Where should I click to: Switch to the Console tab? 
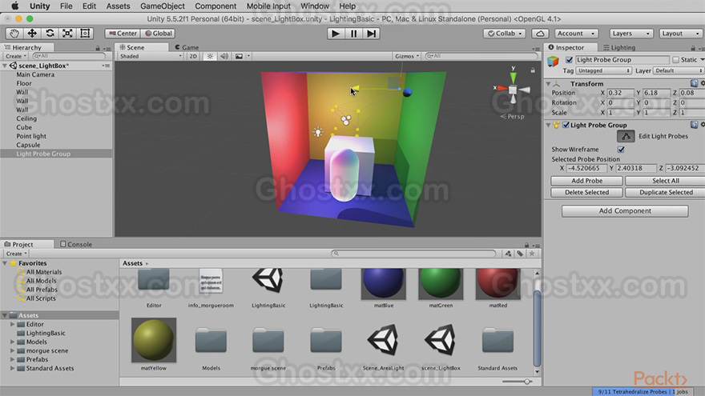coord(76,244)
